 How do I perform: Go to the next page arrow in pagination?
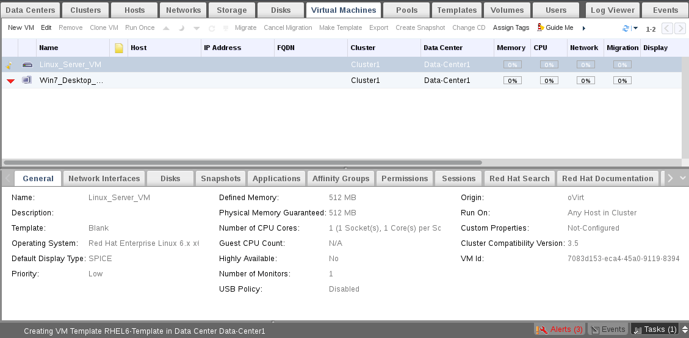pos(680,29)
